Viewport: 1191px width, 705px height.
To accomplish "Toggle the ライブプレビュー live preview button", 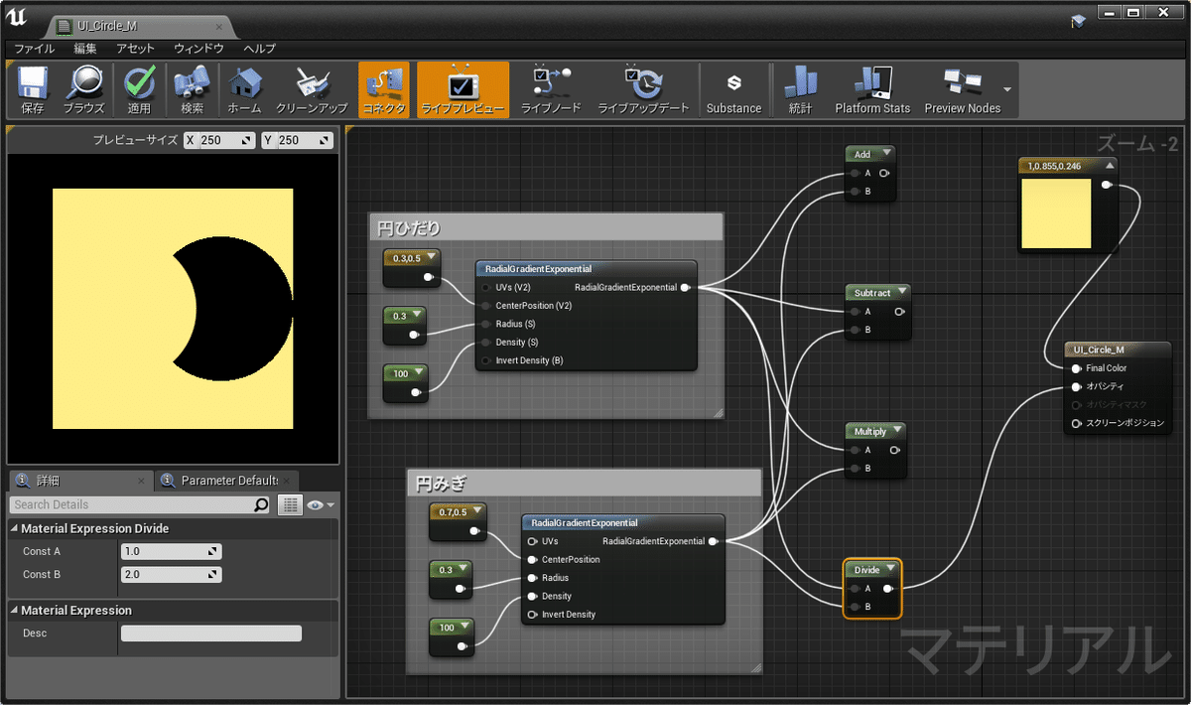I will [463, 90].
